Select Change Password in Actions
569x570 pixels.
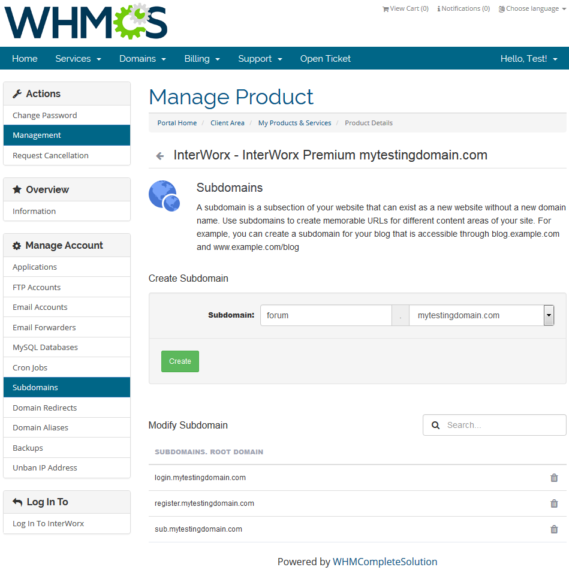pos(67,115)
